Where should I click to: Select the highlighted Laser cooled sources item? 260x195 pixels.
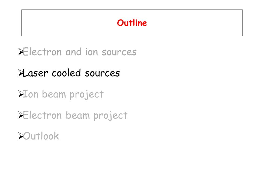tap(71, 73)
